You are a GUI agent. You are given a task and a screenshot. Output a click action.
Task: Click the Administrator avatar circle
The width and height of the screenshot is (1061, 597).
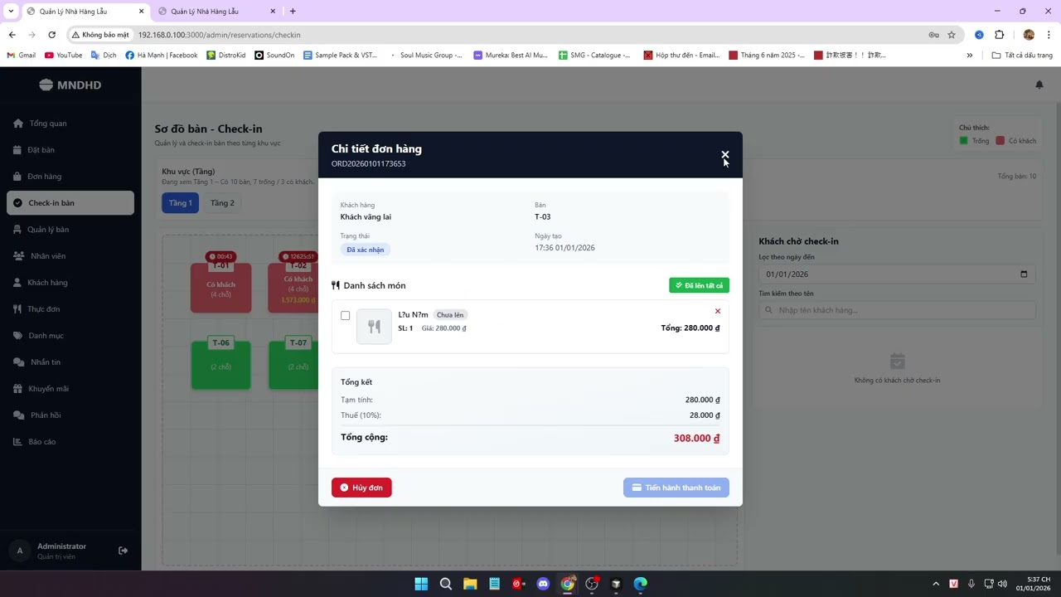click(20, 551)
